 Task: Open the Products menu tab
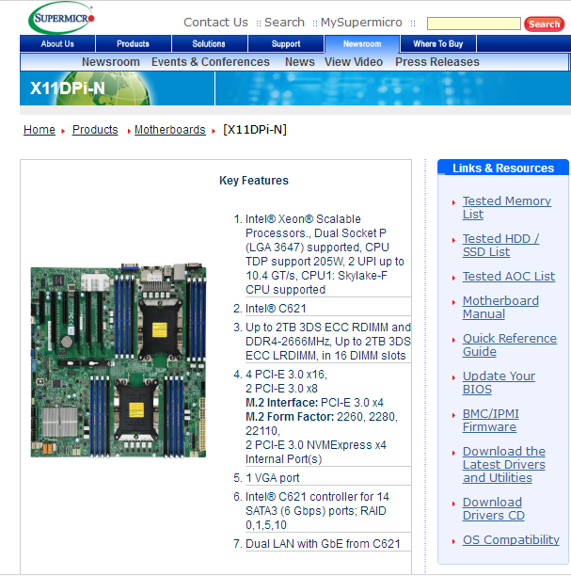(133, 43)
